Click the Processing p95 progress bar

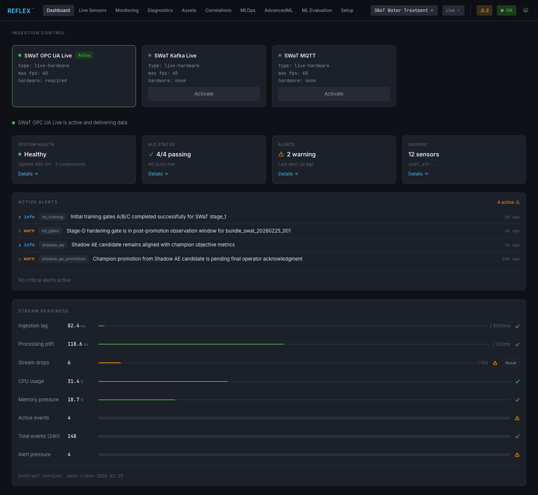click(x=293, y=344)
